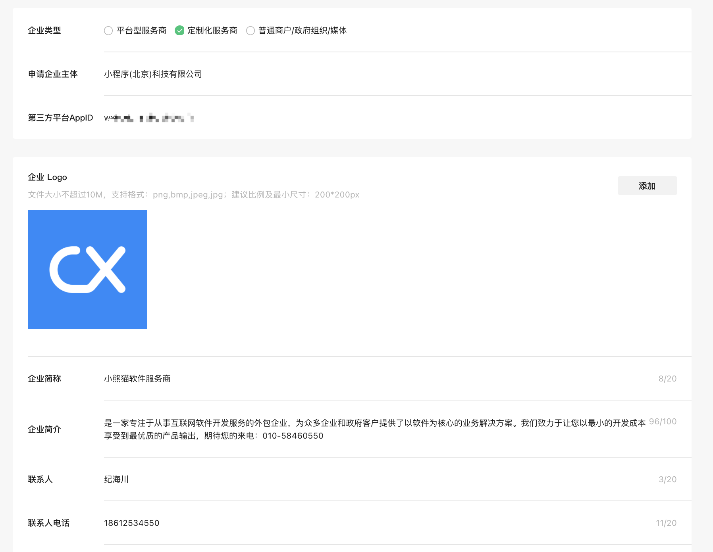Click the logo file size hint text

point(193,195)
